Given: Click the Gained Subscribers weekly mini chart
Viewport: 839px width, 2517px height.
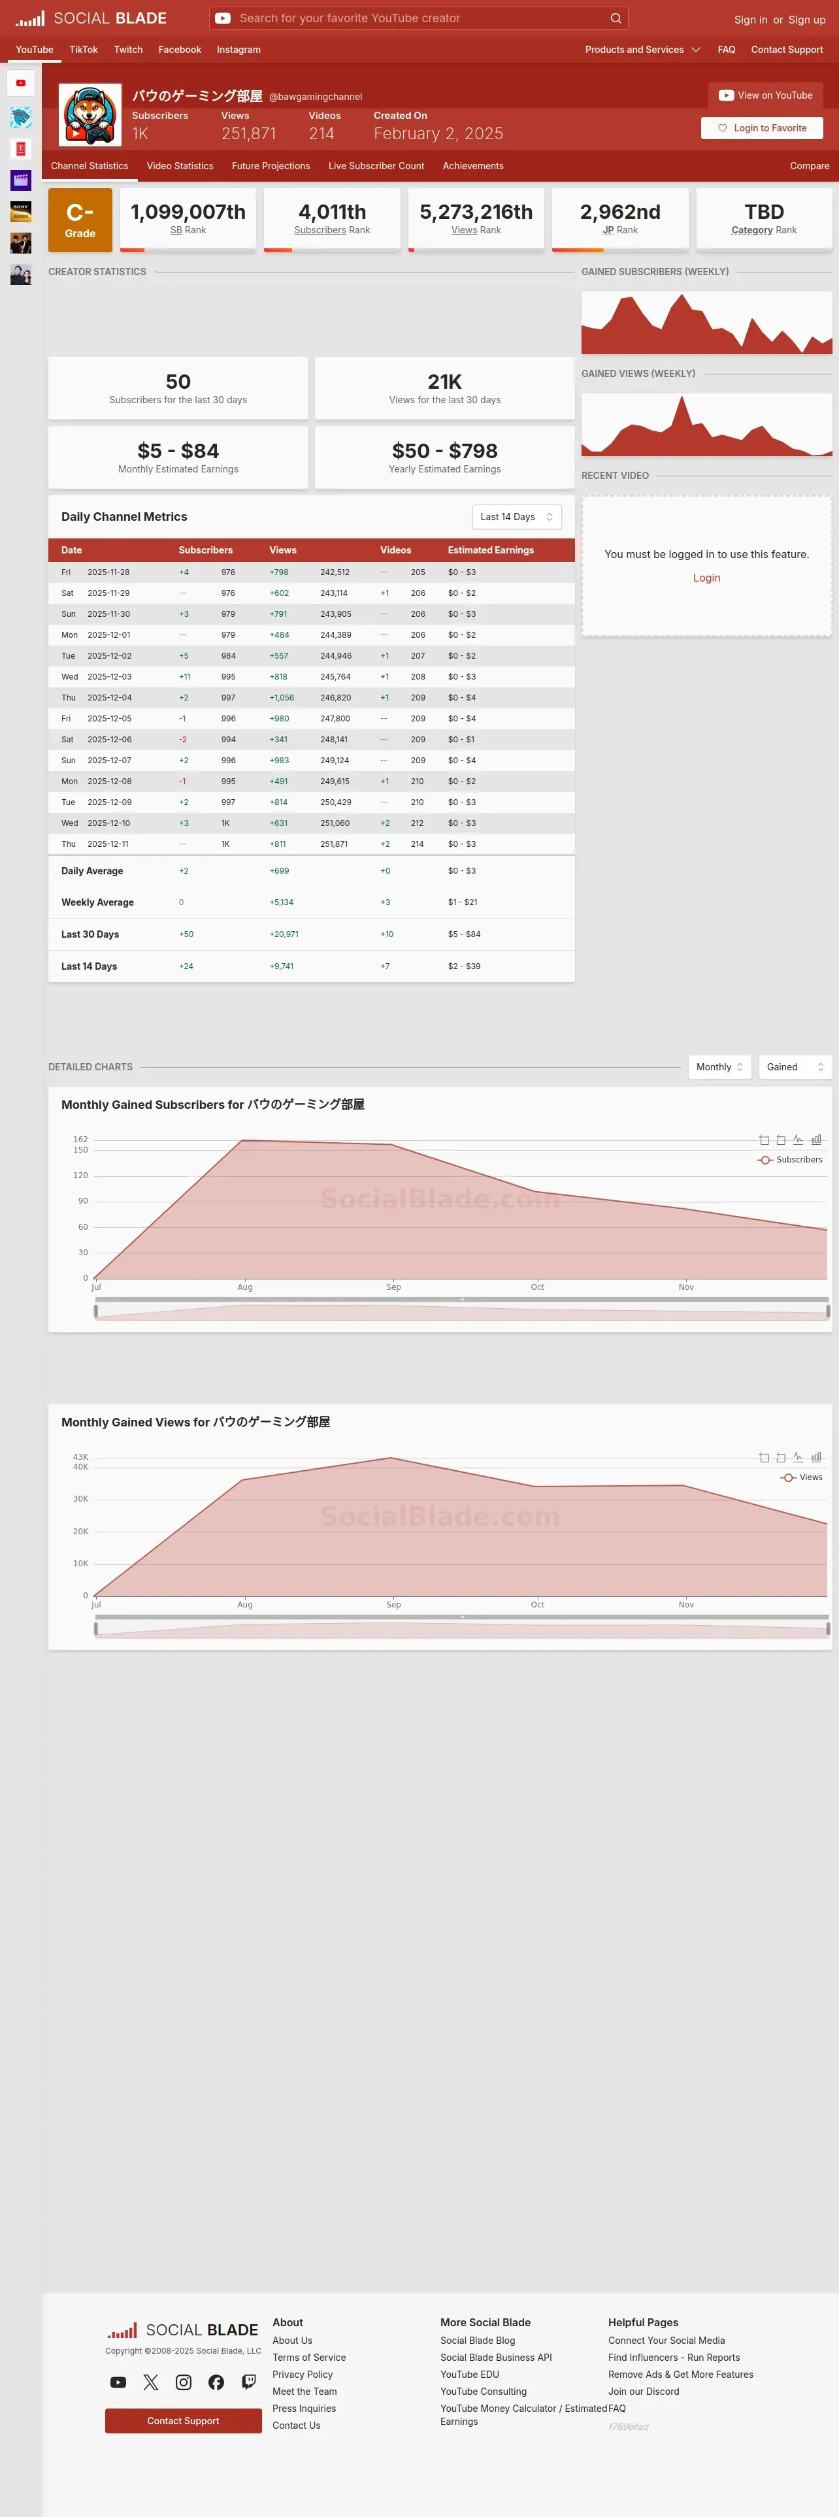Looking at the screenshot, I should [706, 322].
